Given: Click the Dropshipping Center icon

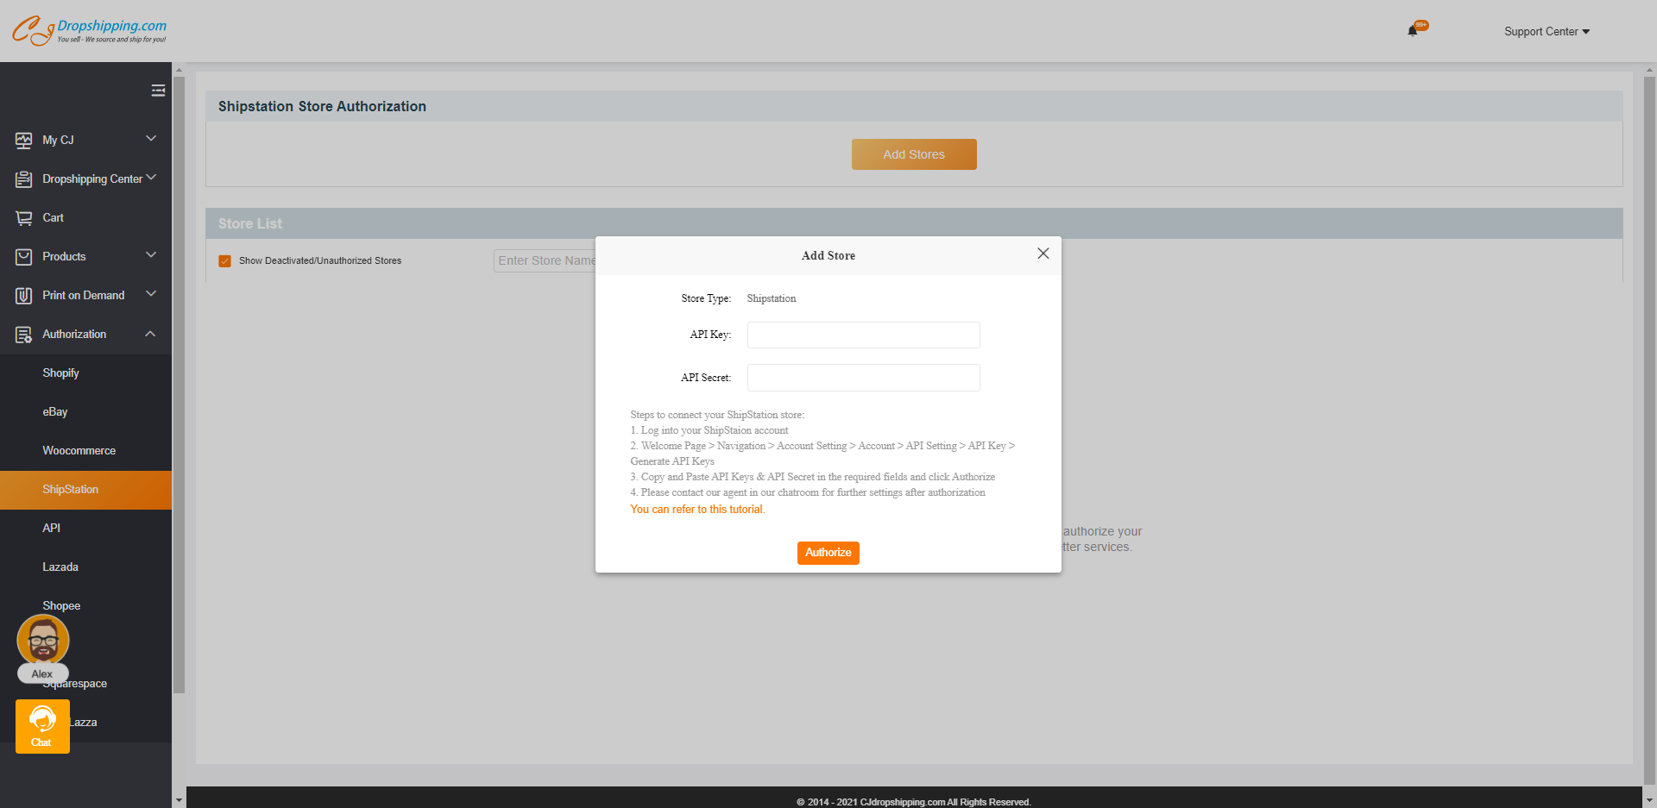Looking at the screenshot, I should [23, 179].
